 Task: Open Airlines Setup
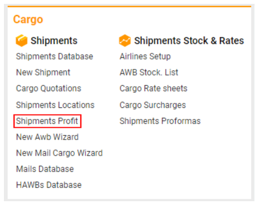[145, 57]
